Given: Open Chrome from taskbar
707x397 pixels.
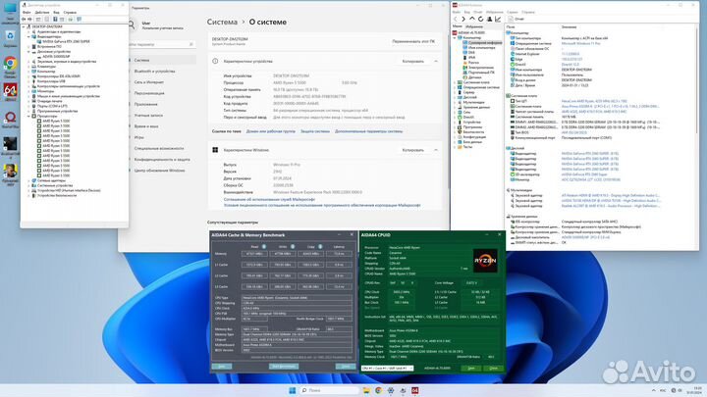Looking at the screenshot, I should pos(378,390).
